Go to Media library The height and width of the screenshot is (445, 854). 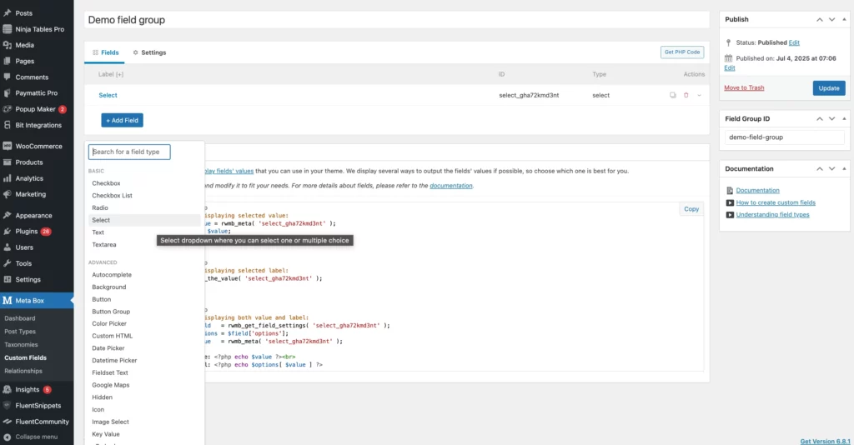24,45
